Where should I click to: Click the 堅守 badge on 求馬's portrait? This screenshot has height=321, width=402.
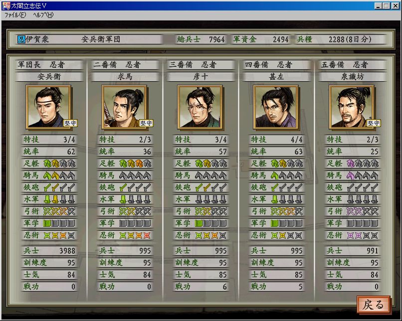(x=146, y=123)
